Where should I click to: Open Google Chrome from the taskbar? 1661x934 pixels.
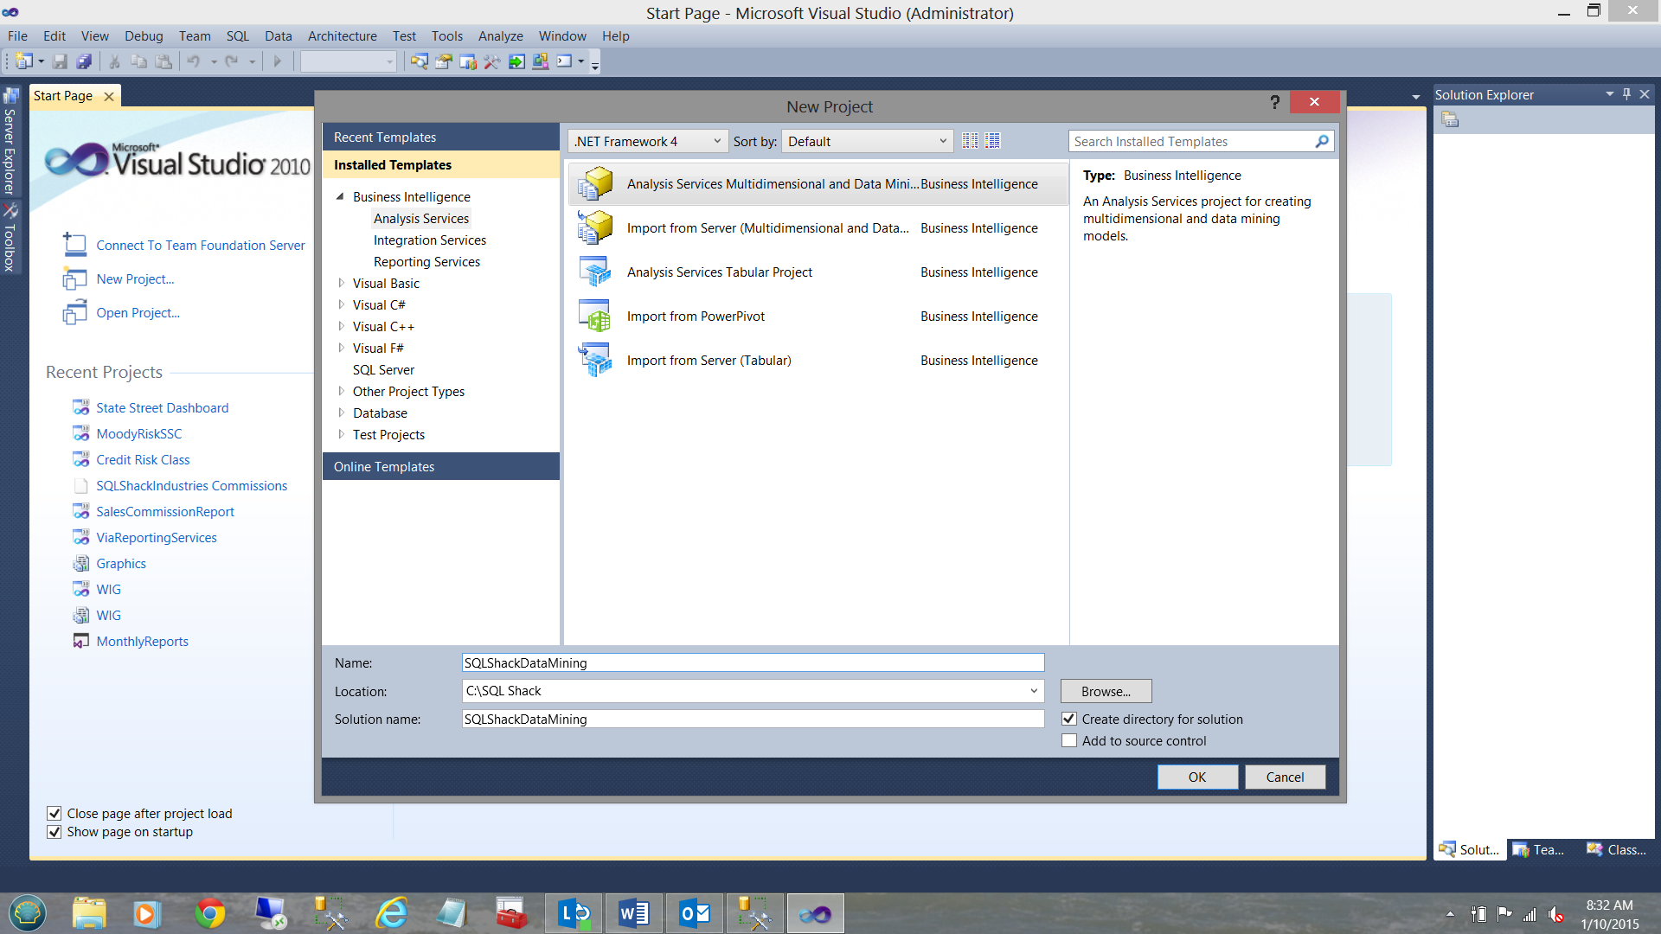[210, 913]
